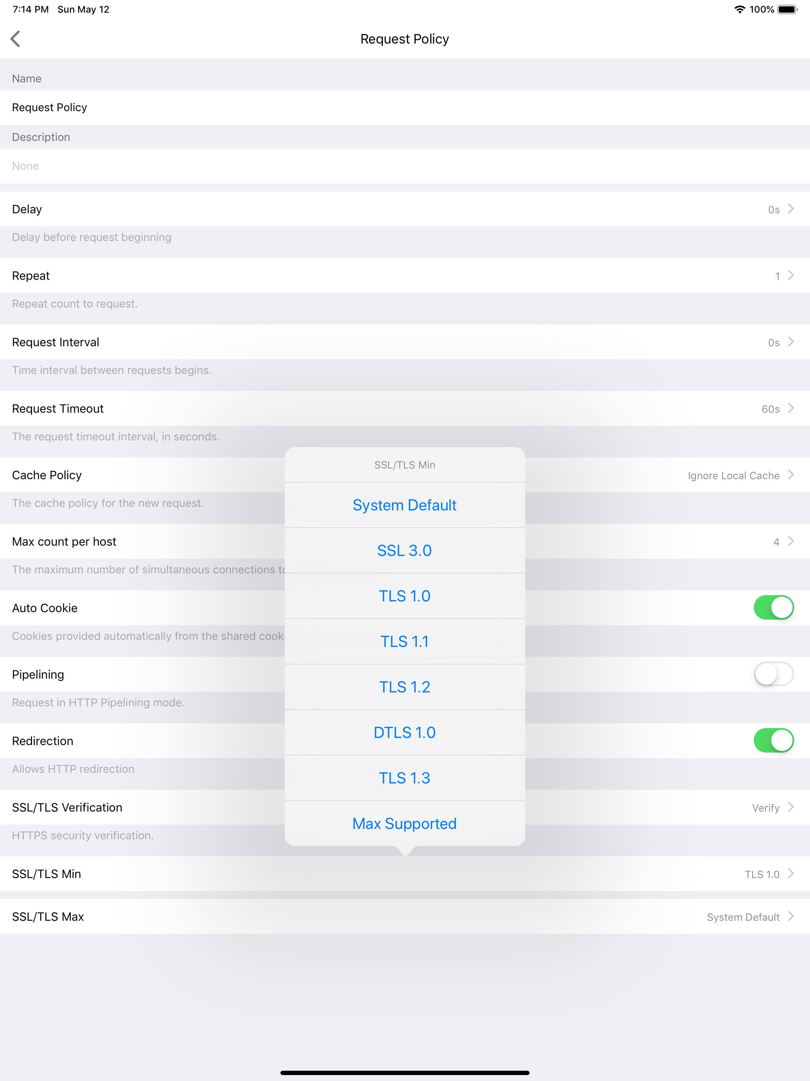Image resolution: width=810 pixels, height=1081 pixels.
Task: Tap Request Timeout chevron arrow
Action: 791,409
